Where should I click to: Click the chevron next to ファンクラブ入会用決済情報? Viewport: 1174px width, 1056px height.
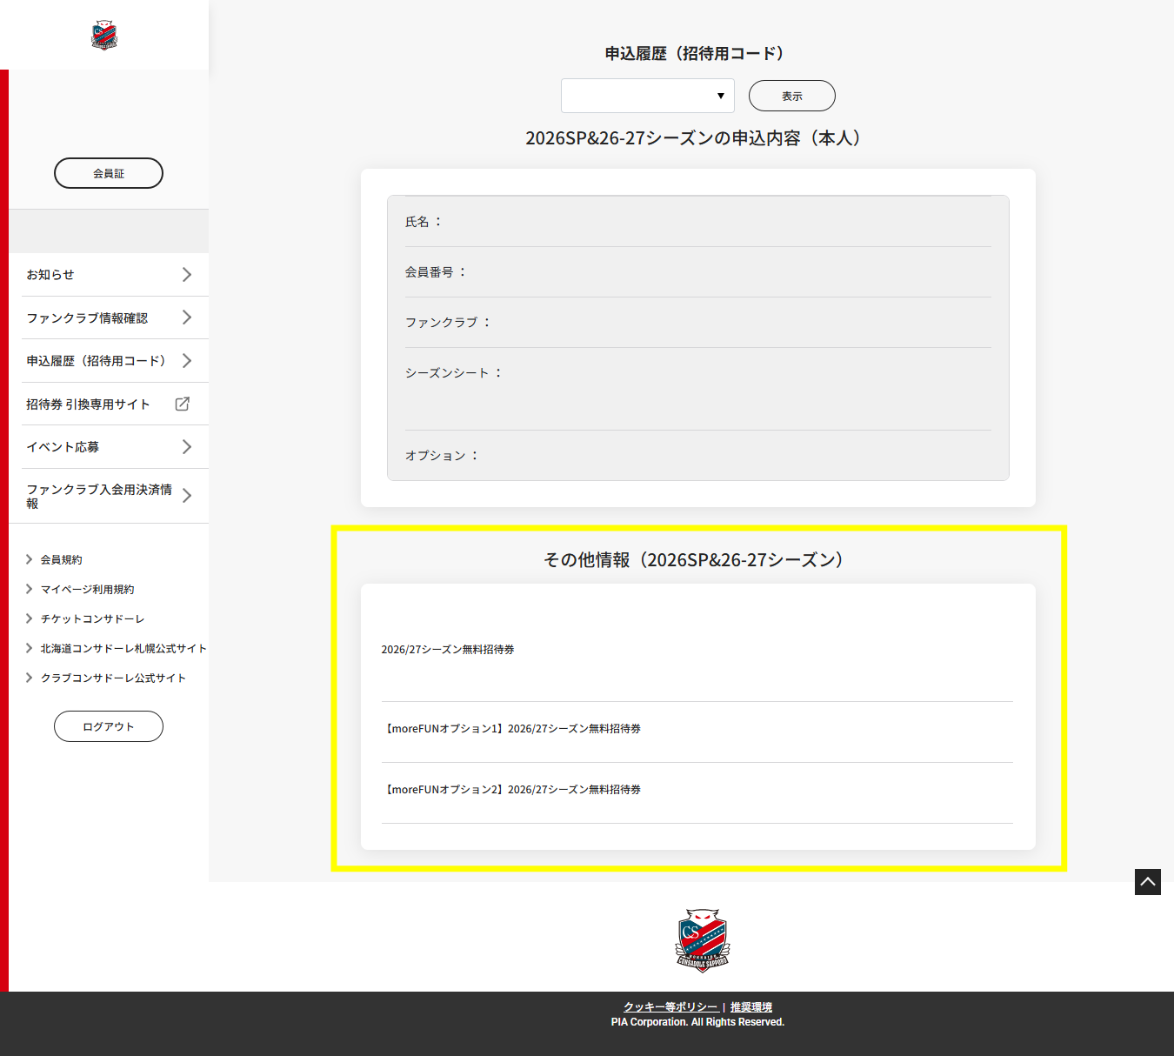pos(186,496)
